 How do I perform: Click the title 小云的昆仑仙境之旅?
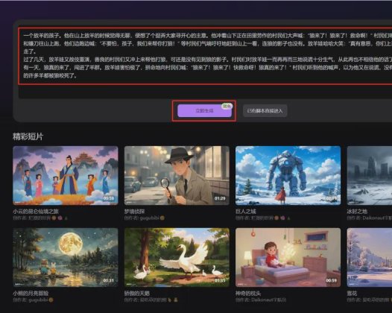tap(36, 212)
